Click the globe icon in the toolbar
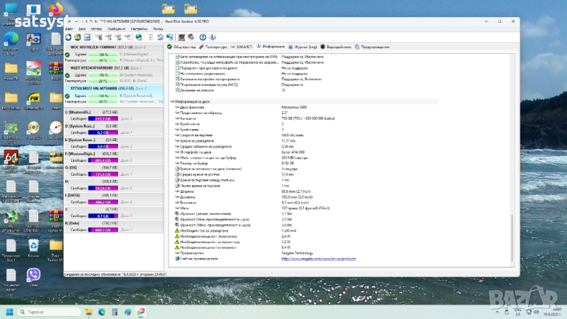Viewport: 567px width, 319px height. point(139,37)
